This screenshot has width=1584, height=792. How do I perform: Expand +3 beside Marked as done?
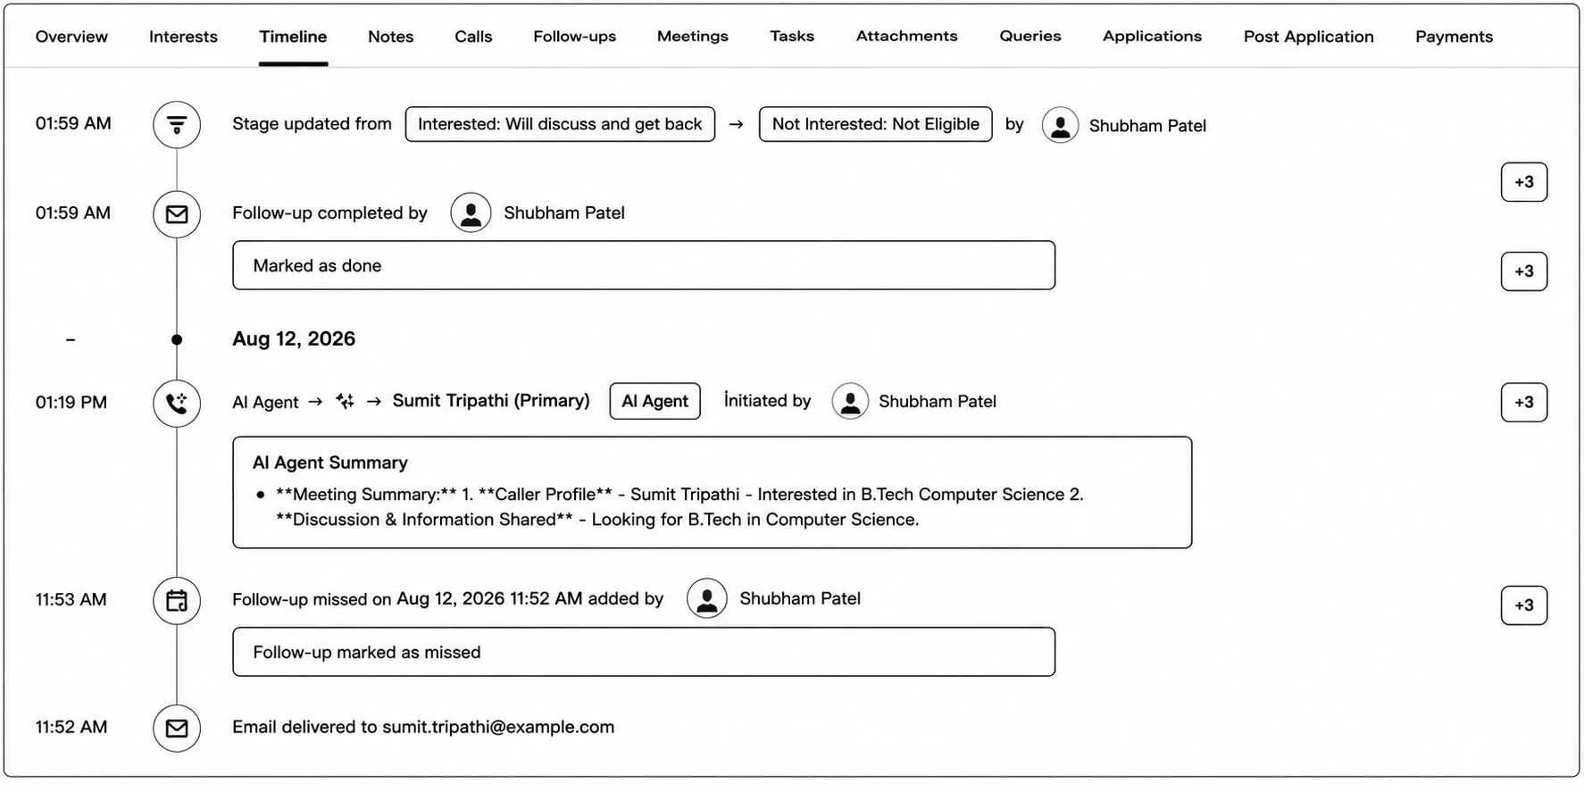[1524, 271]
